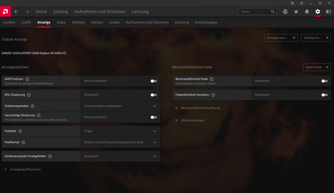Show help for Pixelformat

coord(23,142)
